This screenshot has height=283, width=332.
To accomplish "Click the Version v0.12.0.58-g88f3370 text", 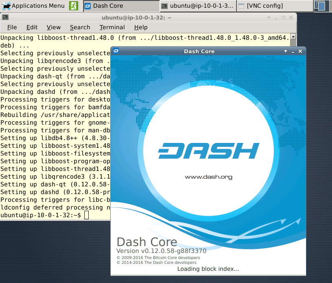I will (x=162, y=251).
